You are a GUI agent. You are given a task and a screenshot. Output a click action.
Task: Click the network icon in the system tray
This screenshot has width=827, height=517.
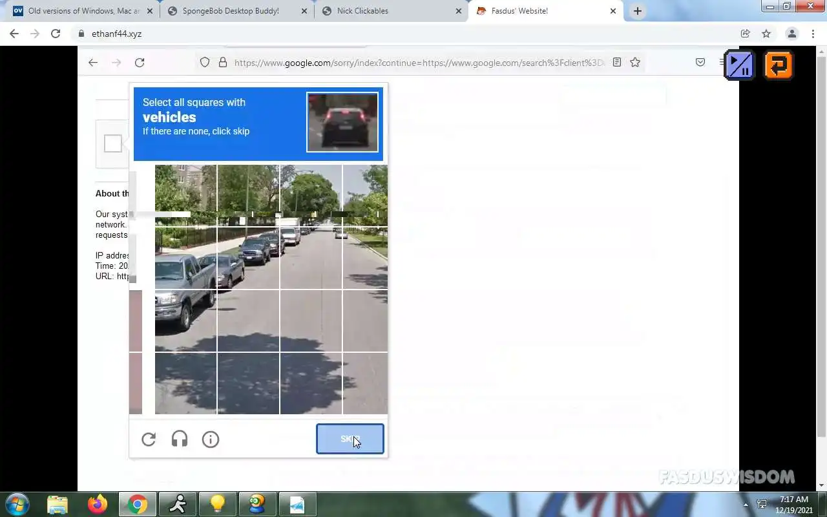click(x=762, y=505)
